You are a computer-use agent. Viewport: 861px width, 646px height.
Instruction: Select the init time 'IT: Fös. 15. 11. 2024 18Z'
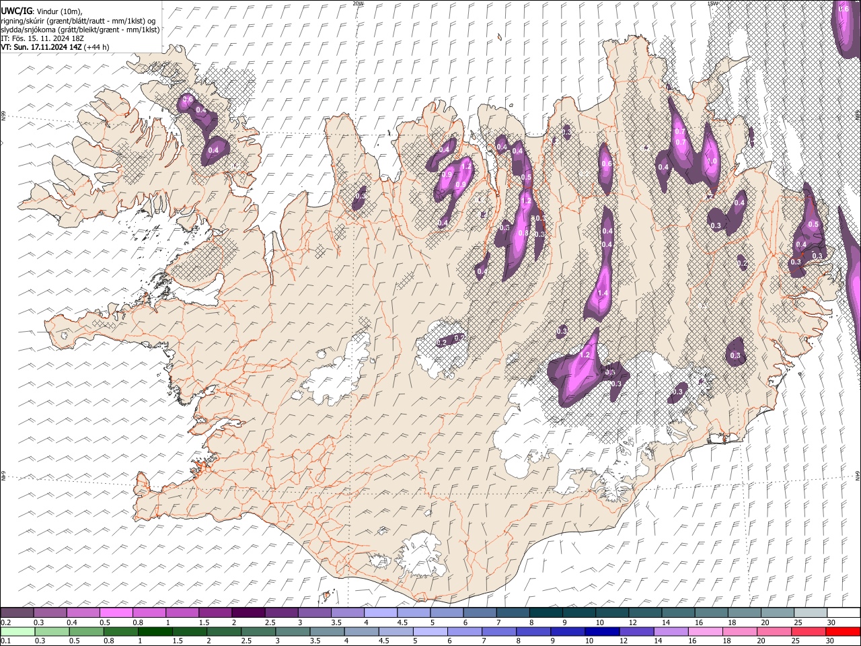(42, 38)
